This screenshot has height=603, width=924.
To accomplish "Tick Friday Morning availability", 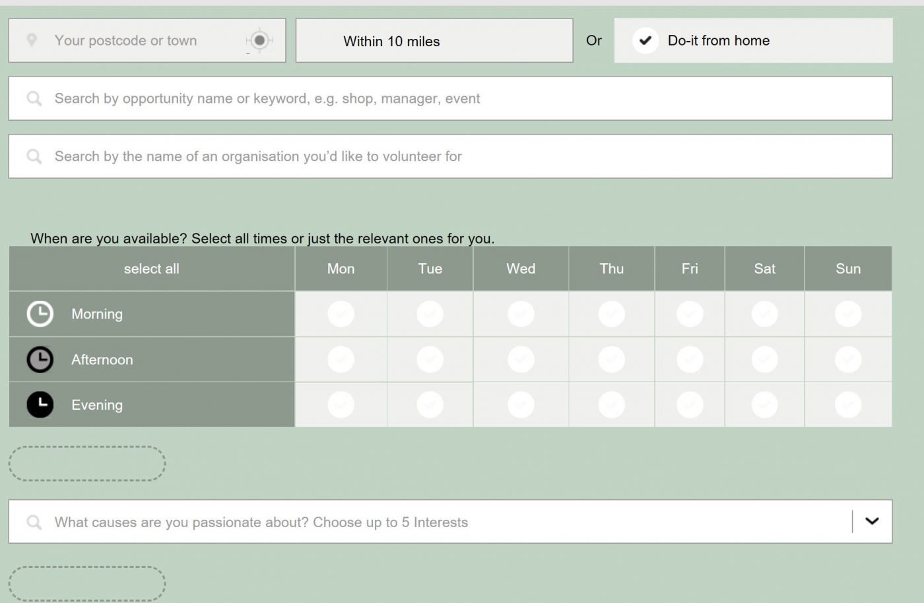I will click(690, 314).
